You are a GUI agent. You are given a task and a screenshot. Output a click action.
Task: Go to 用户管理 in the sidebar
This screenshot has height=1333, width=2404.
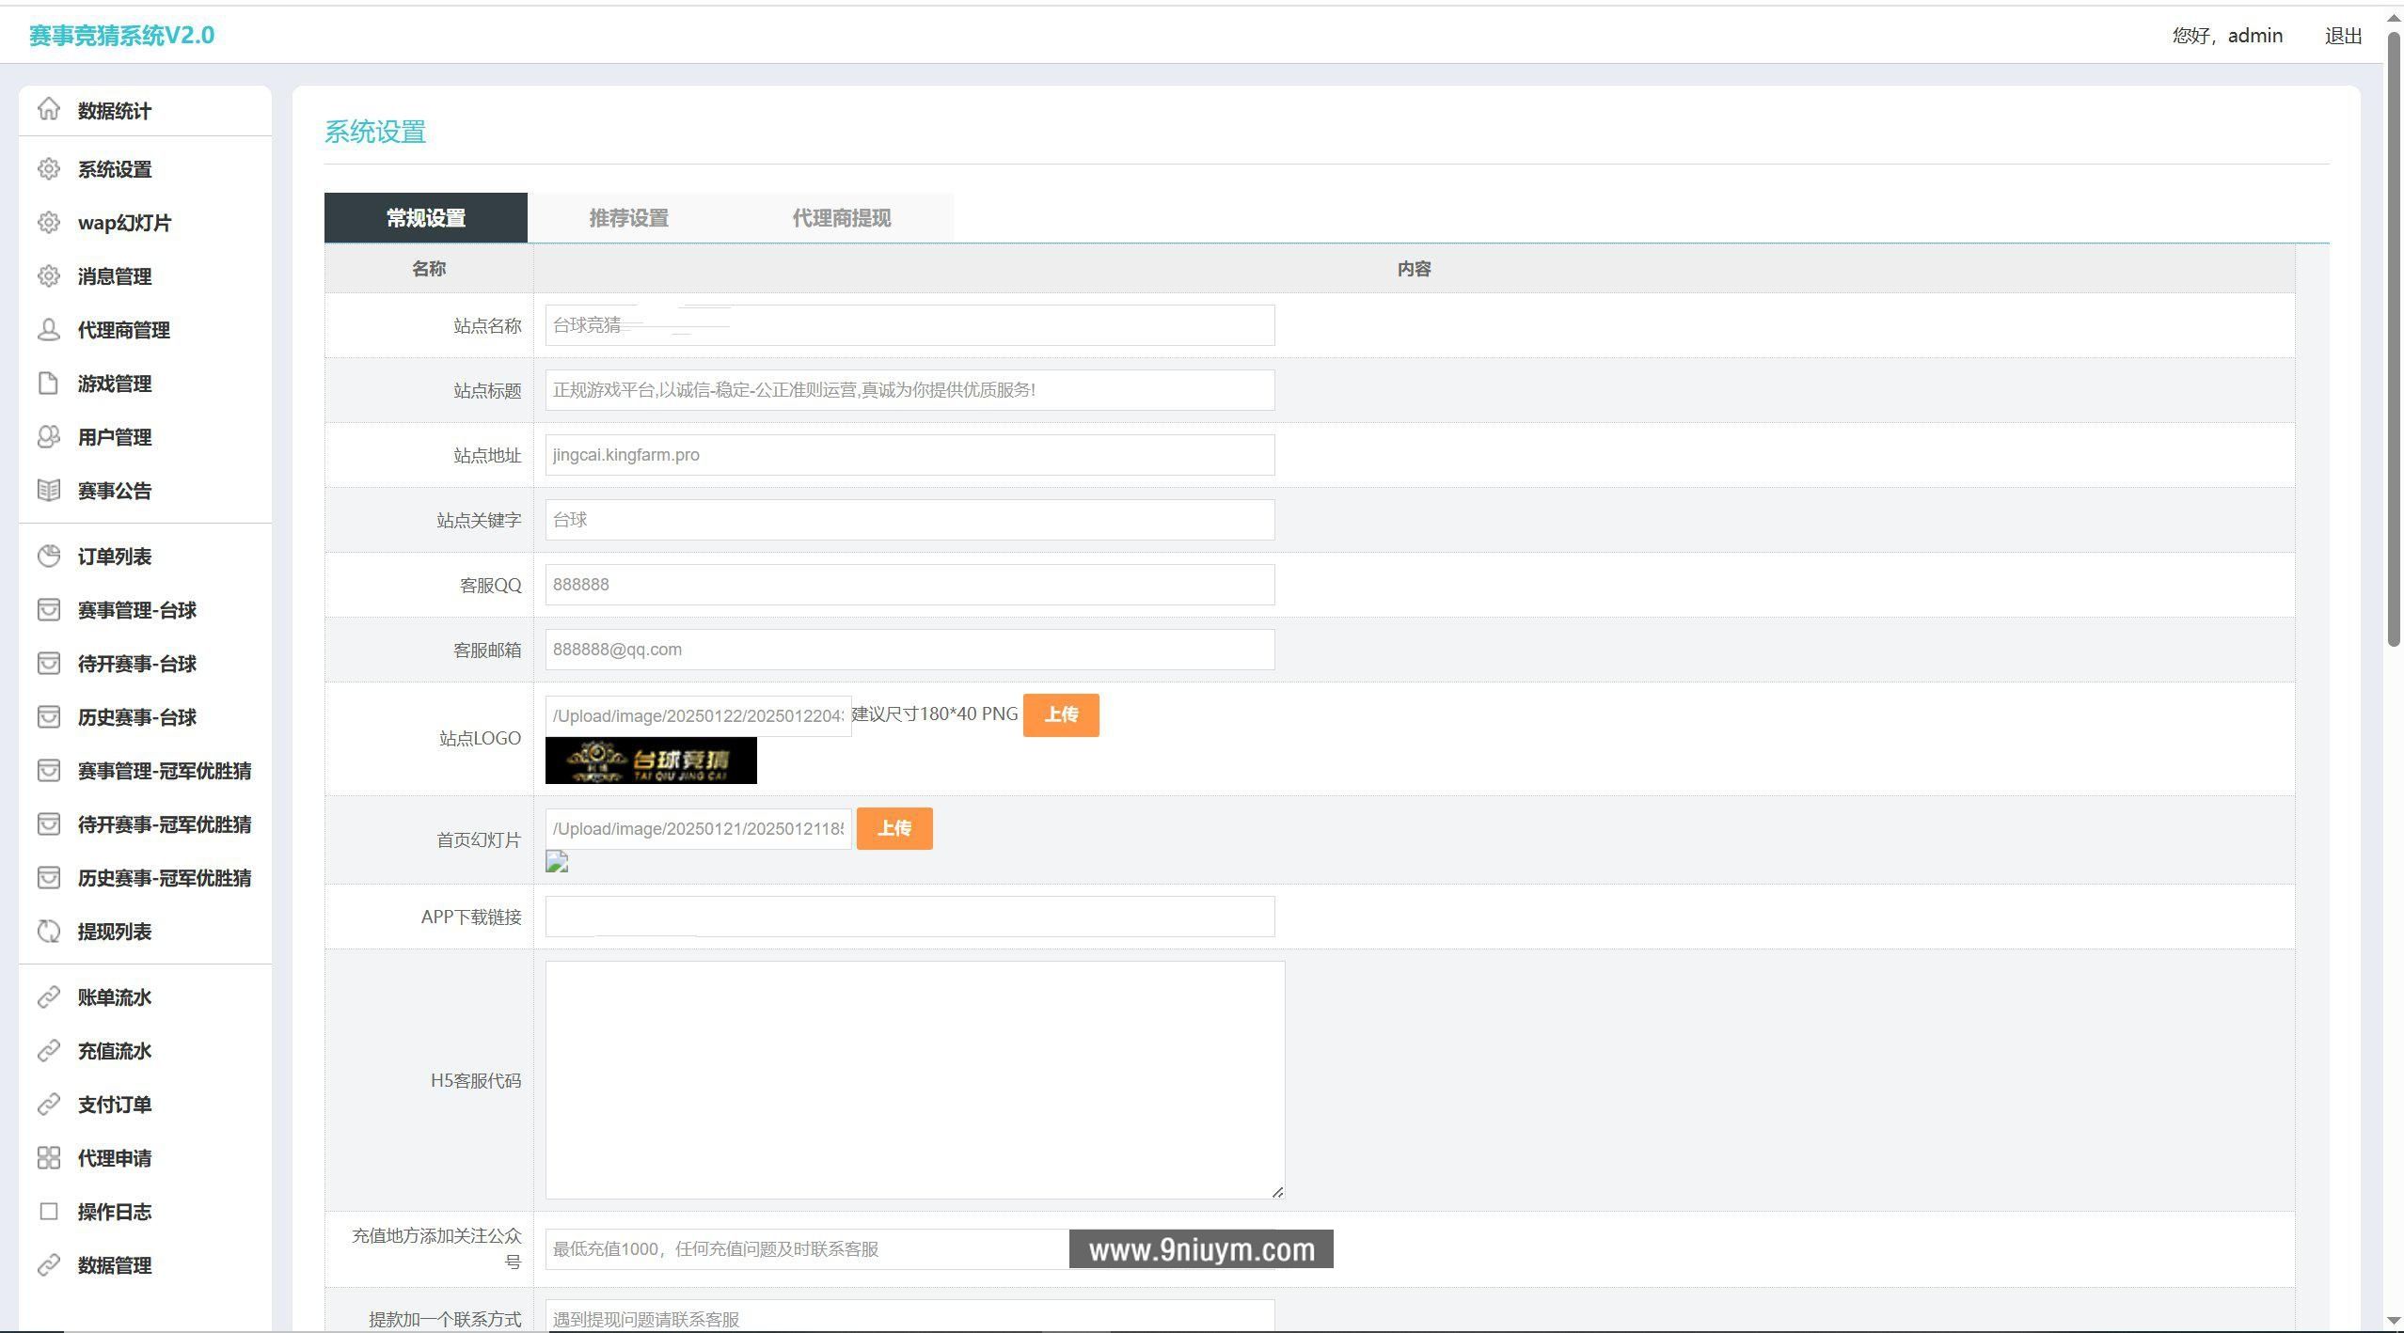click(115, 437)
